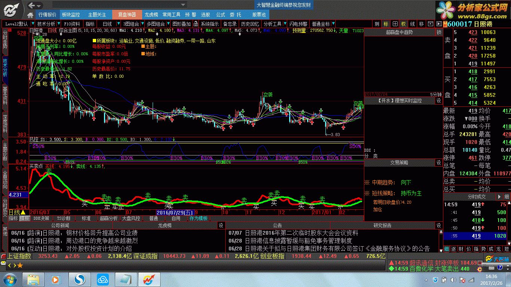Open announcement 日照港信息披露暂缓与豁免事务管理制度

pos(299,241)
